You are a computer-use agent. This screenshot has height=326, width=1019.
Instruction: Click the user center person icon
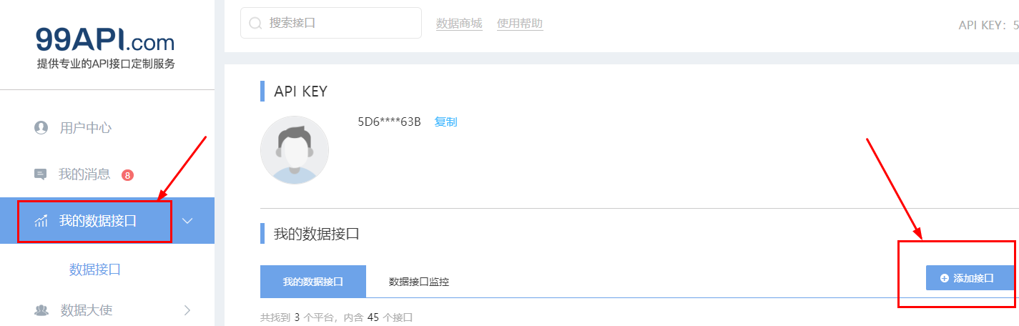pyautogui.click(x=41, y=128)
